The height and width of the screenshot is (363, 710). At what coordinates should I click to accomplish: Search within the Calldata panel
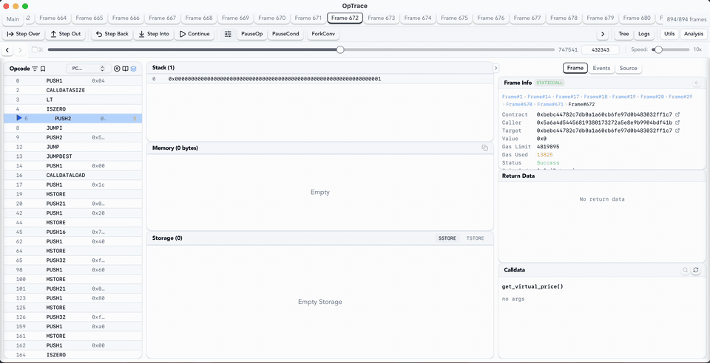[x=686, y=271]
